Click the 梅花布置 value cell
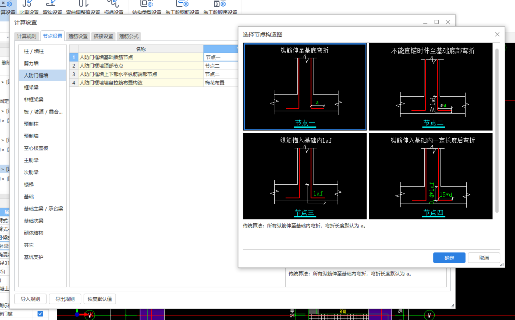Viewport: 515px width, 320px height. [221, 83]
